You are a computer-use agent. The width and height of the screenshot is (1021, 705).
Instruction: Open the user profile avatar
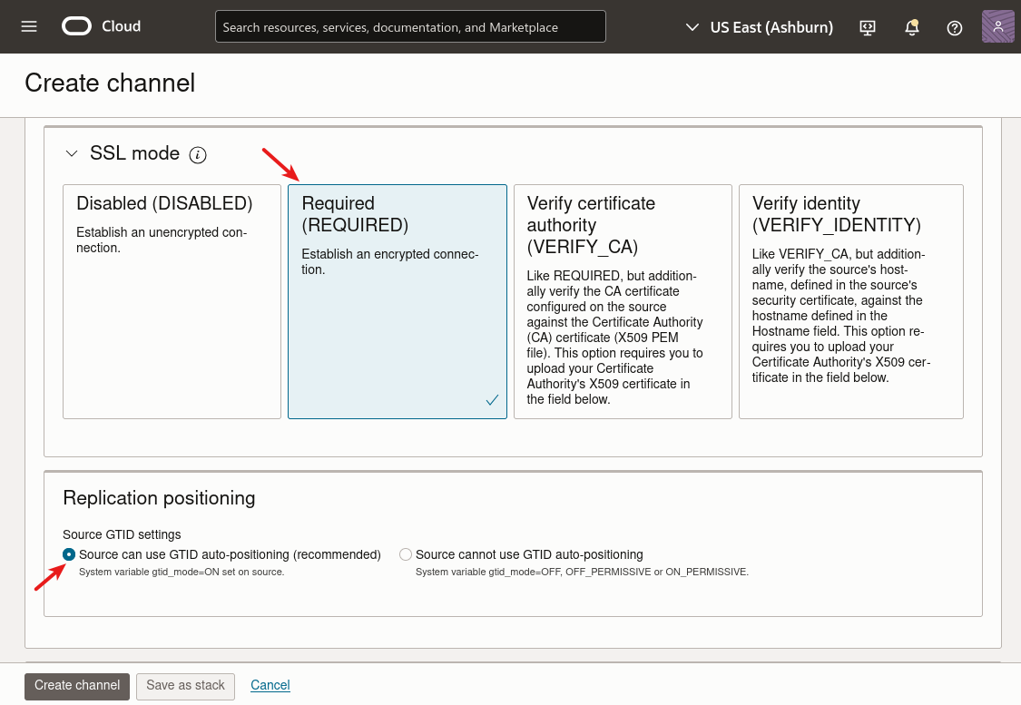click(x=997, y=26)
